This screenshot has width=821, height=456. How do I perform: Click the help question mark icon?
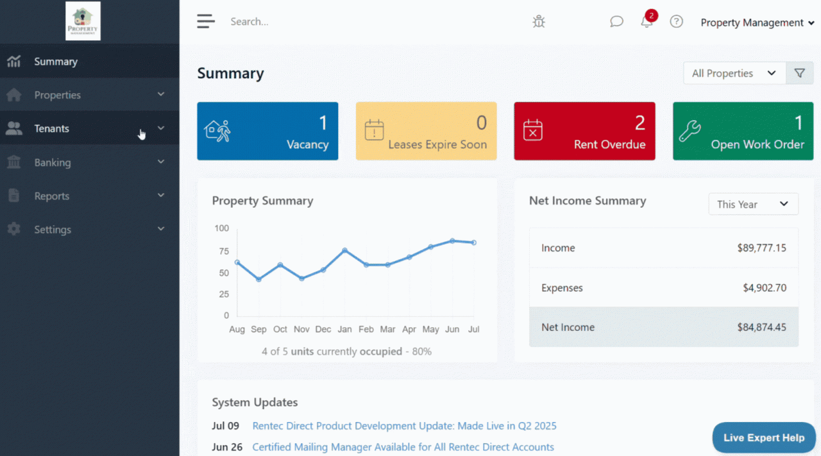click(x=676, y=22)
